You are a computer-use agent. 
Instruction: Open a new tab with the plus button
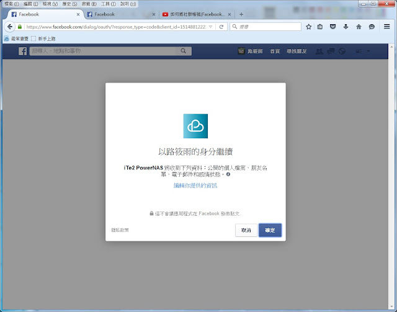(x=241, y=14)
